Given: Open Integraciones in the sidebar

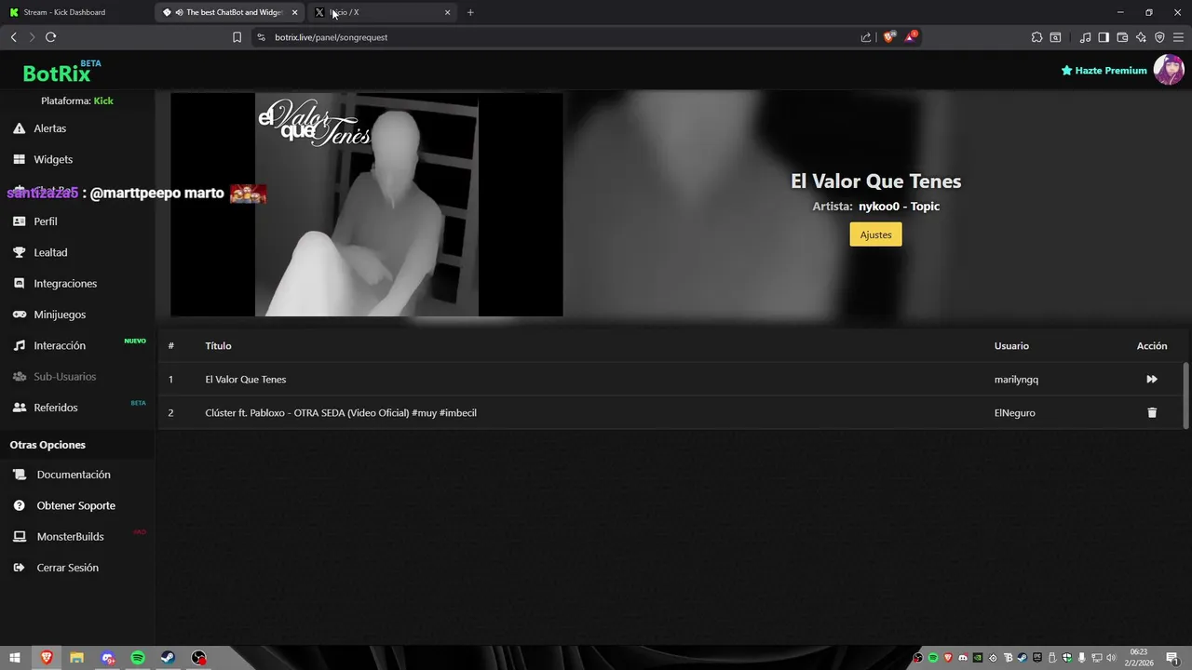Looking at the screenshot, I should 55,283.
